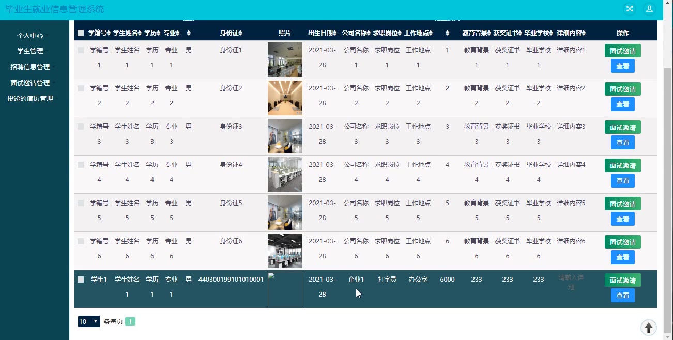Screen dimensions: 673x340
Task: Click 查看 for row 详细内容1
Action: tap(623, 66)
